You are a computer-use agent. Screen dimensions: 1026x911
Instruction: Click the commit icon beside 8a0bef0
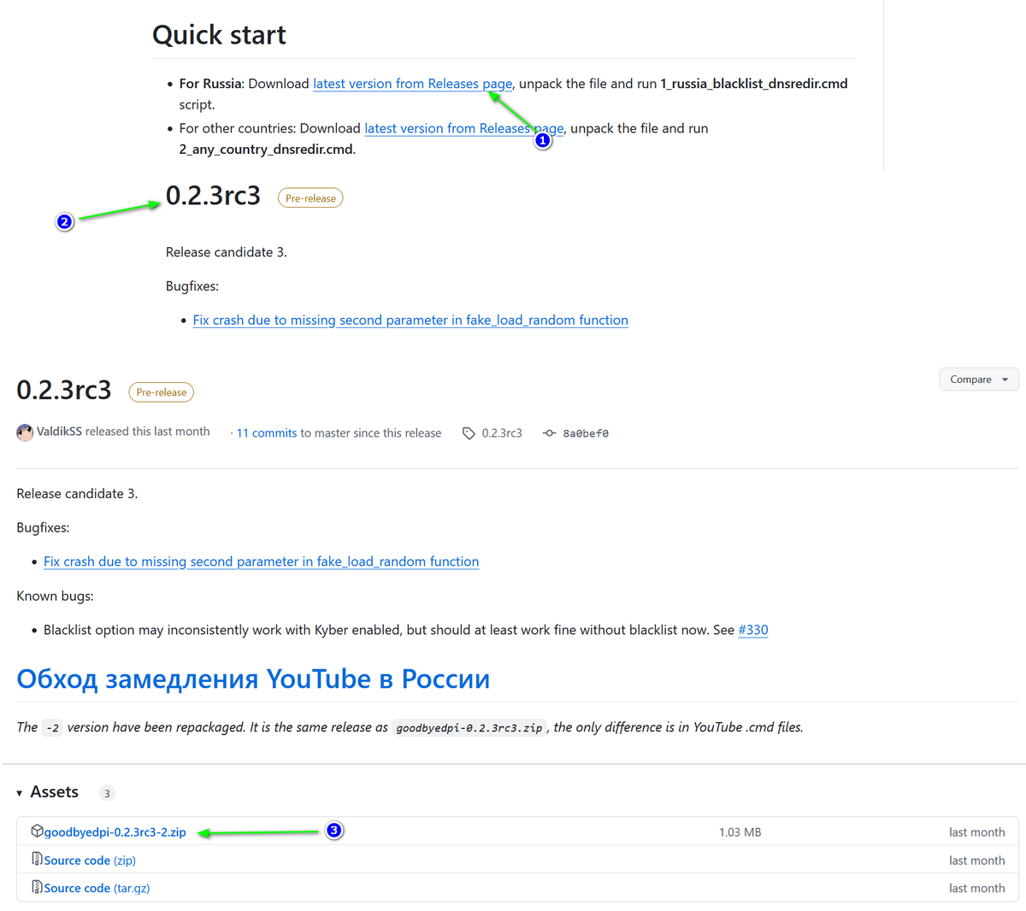pyautogui.click(x=549, y=433)
